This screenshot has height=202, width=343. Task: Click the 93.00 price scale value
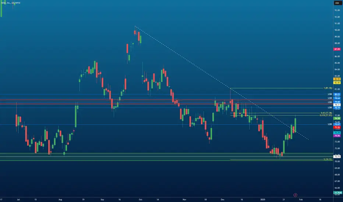point(337,10)
